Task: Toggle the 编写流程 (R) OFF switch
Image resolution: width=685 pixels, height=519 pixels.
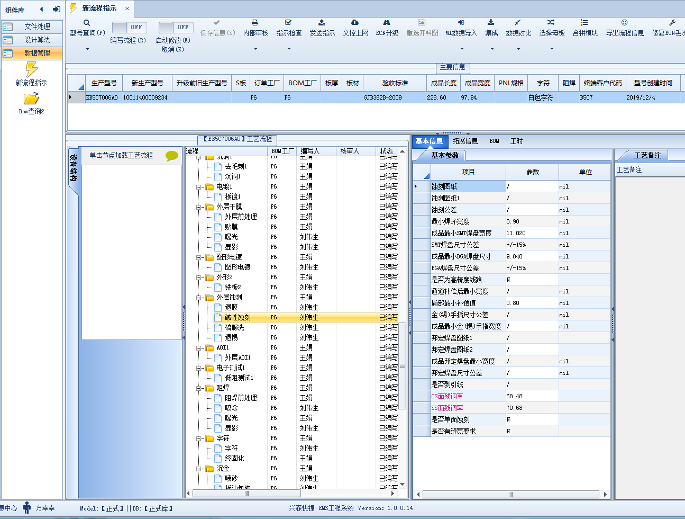Action: pos(130,27)
